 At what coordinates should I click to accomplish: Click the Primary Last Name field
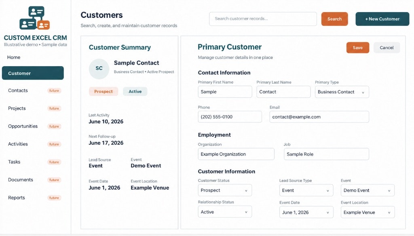pyautogui.click(x=283, y=92)
